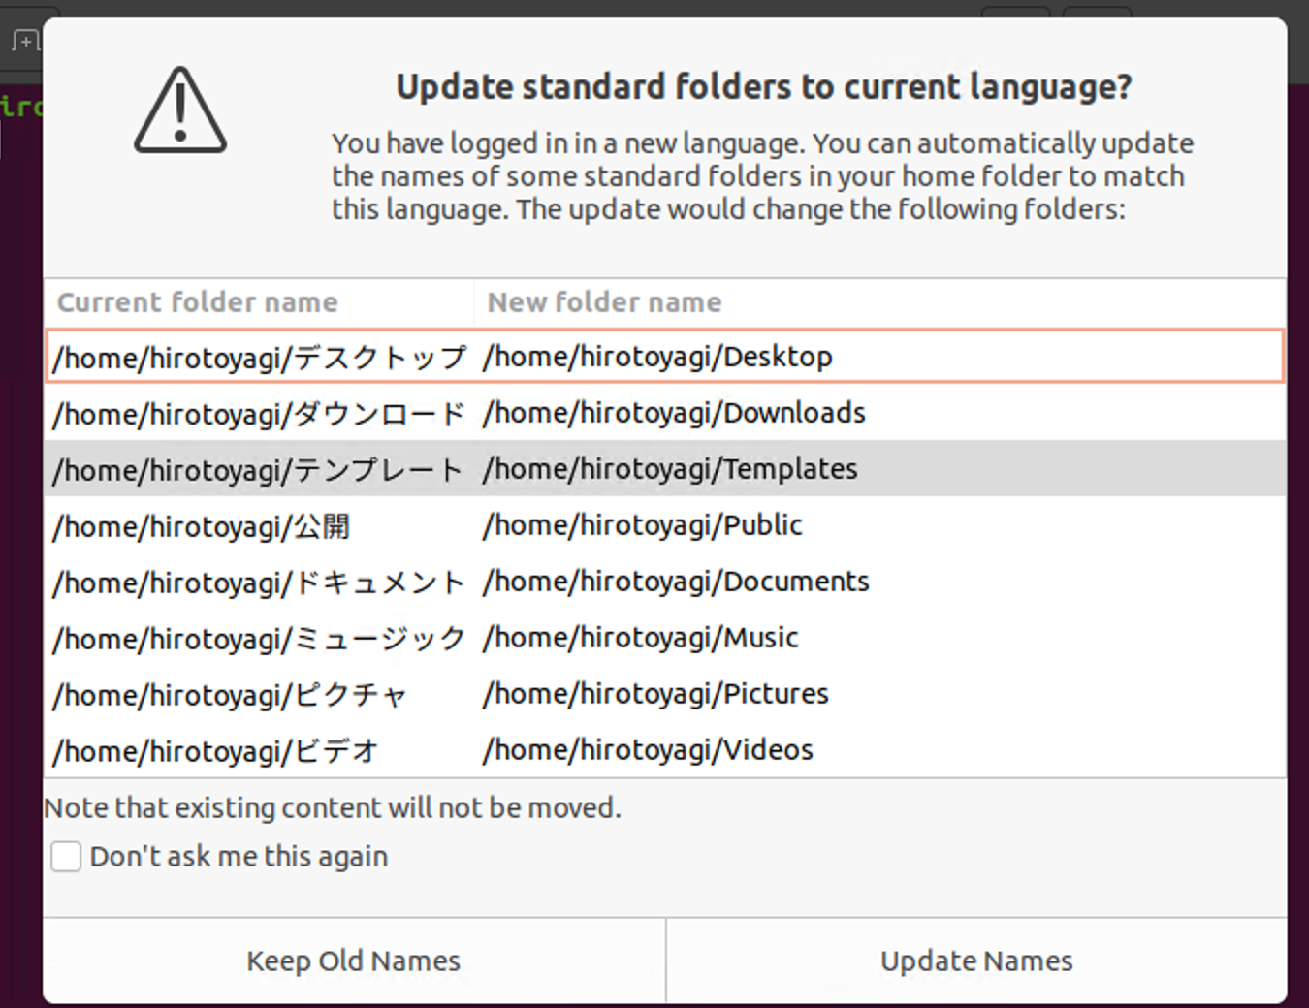Click the warning triangle icon
Viewport: 1309px width, 1008px height.
pos(180,110)
